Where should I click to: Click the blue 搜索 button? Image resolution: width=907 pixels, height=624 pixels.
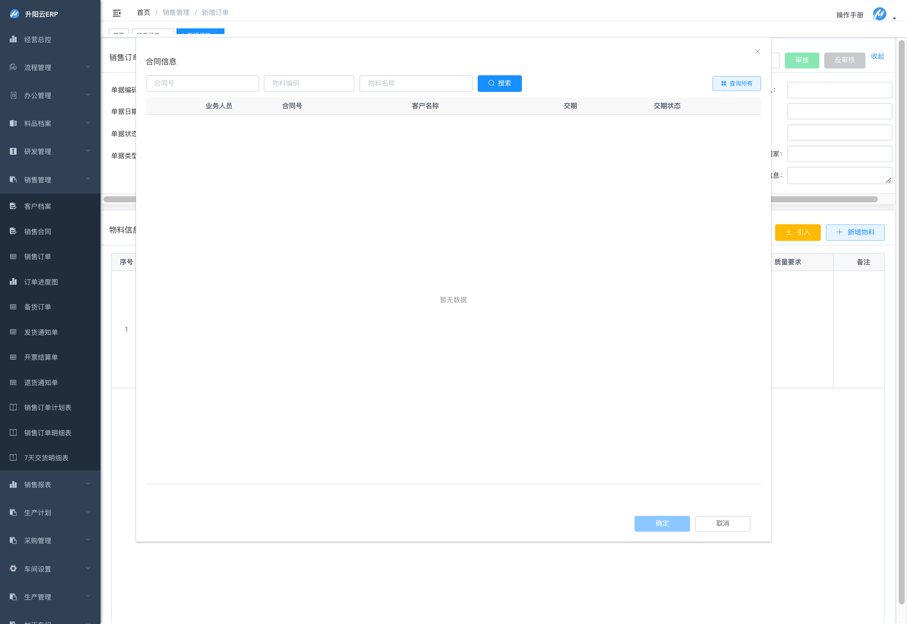tap(499, 83)
